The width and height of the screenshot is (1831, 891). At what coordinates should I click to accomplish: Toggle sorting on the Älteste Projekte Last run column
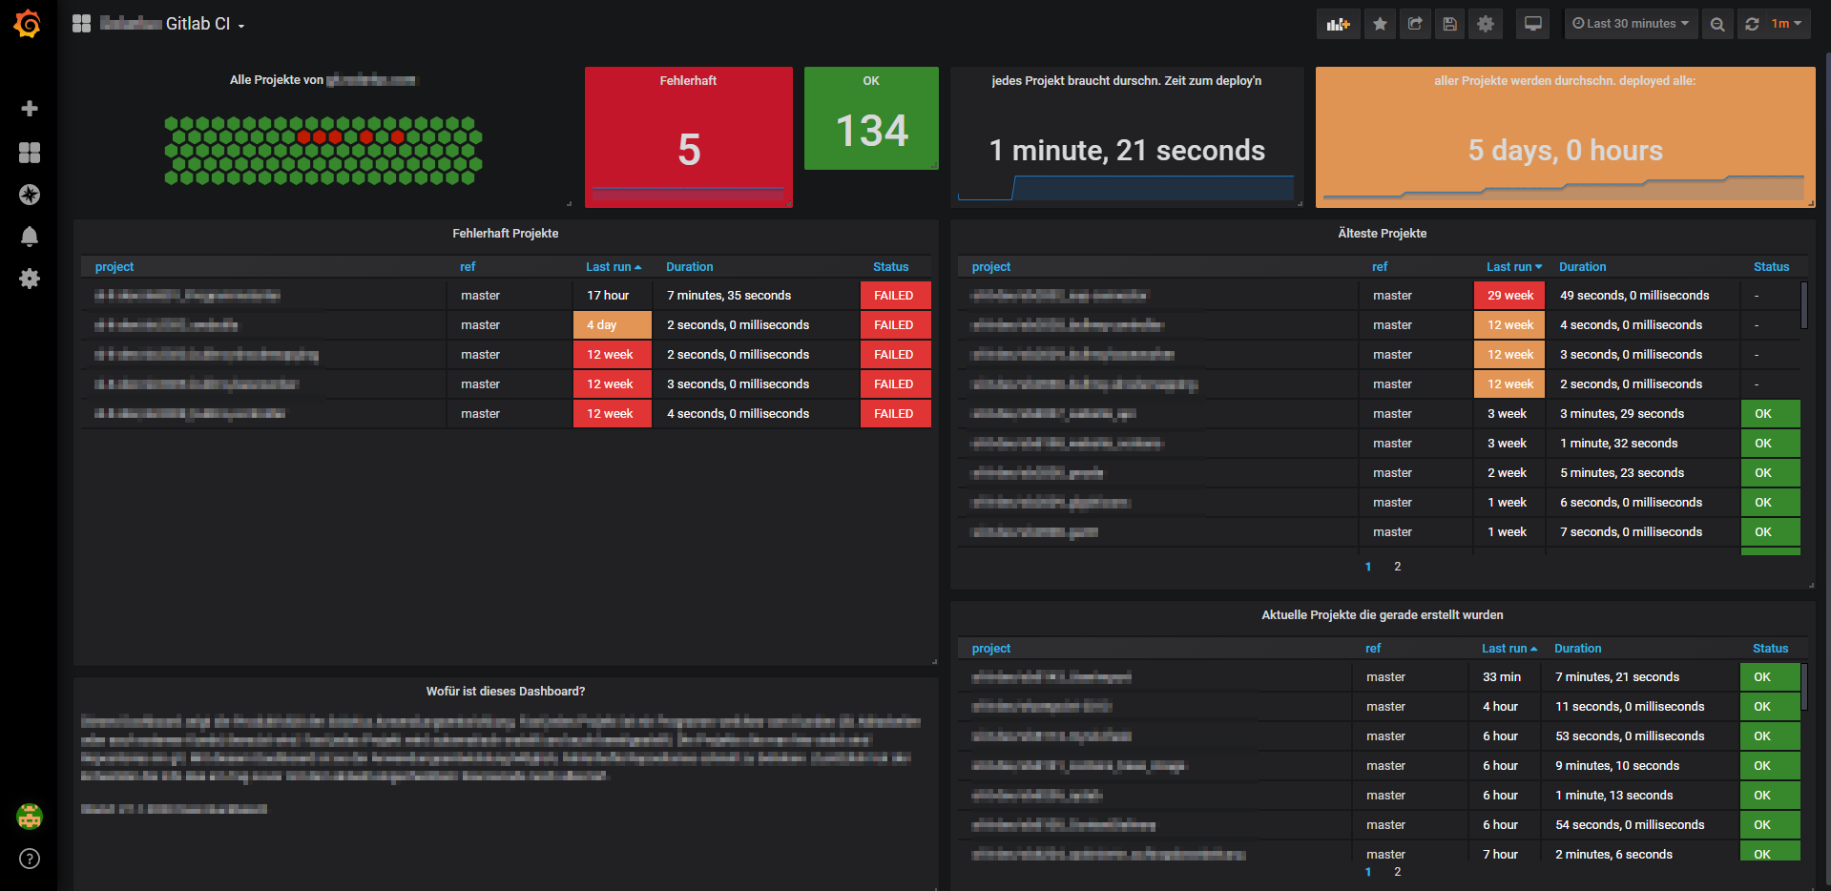click(x=1508, y=266)
